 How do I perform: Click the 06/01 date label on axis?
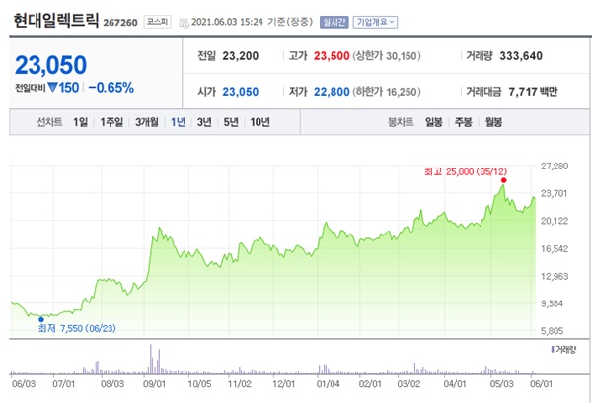pyautogui.click(x=541, y=384)
